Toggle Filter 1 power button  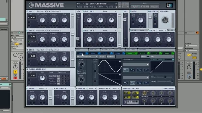point(84,11)
